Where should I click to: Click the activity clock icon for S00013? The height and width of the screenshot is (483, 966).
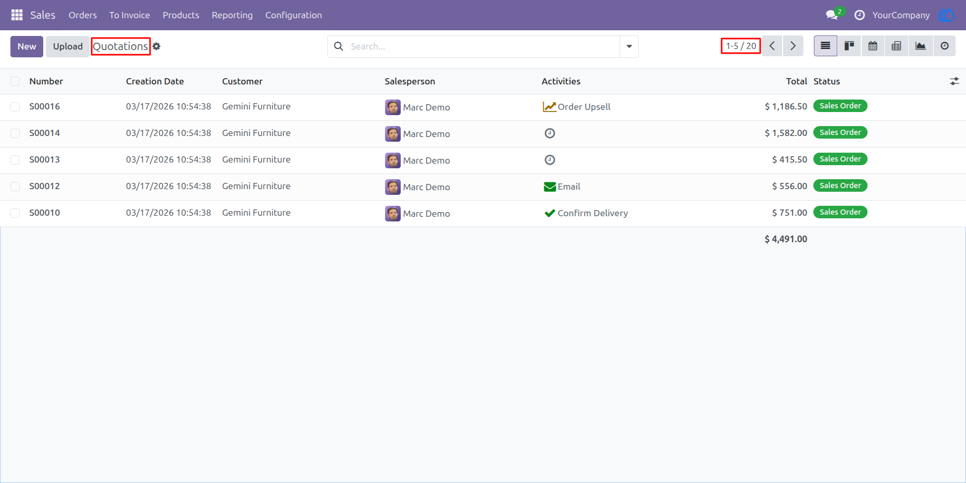[x=550, y=160]
